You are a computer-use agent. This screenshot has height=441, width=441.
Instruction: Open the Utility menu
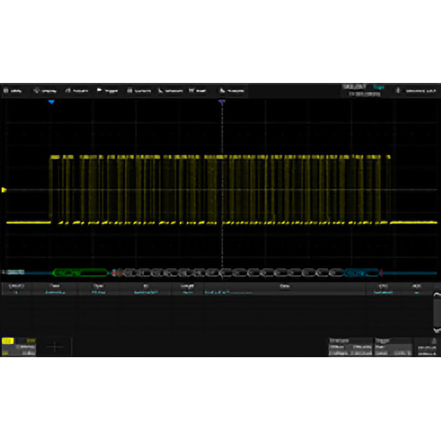[x=12, y=91]
